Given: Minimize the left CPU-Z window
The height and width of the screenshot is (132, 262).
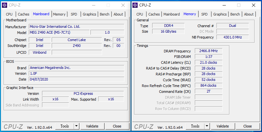Looking at the screenshot, I should (94, 5).
